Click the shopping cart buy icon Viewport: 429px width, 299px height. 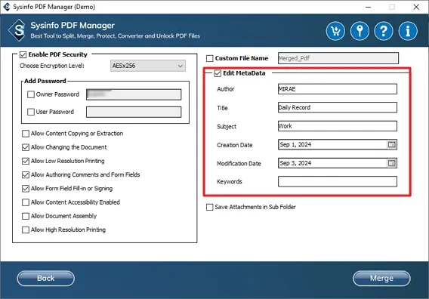pos(335,31)
